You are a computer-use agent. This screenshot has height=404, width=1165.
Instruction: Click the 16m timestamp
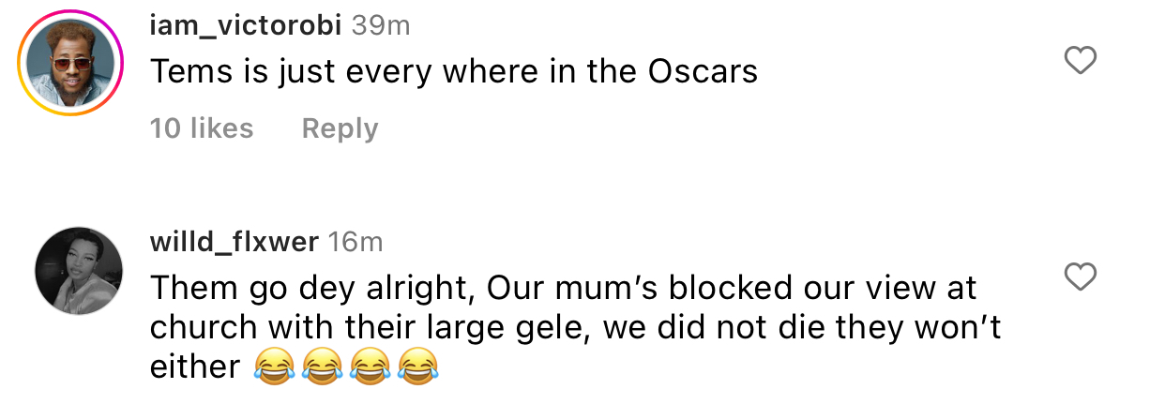pyautogui.click(x=356, y=242)
